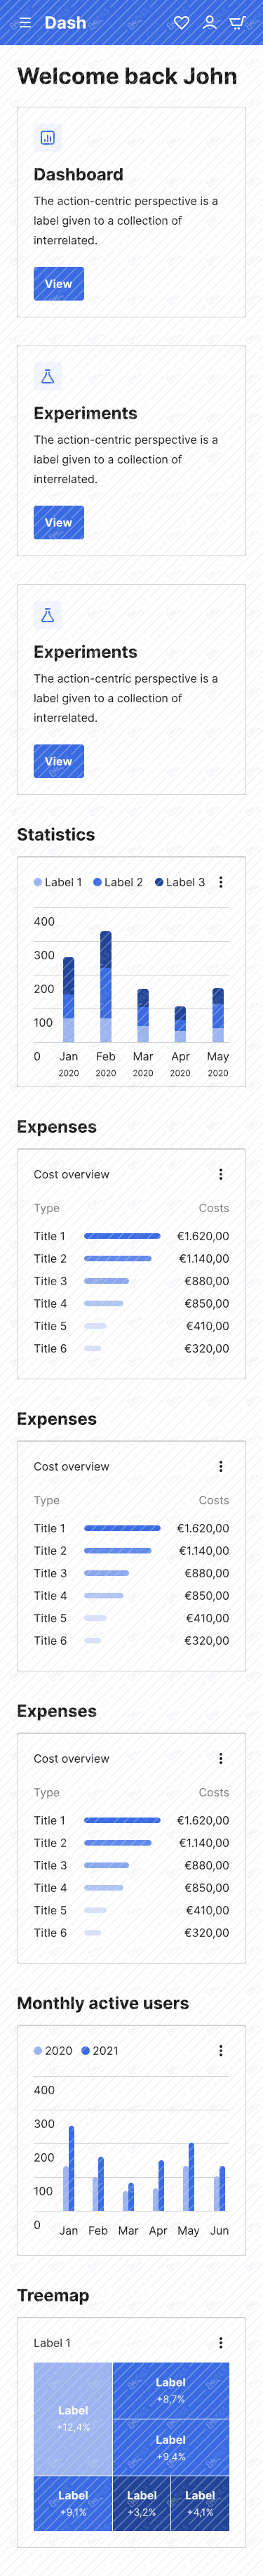Viewport: 263px width, 2576px height.
Task: Click Title 1 progress bar in first Expenses
Action: pyautogui.click(x=122, y=1236)
